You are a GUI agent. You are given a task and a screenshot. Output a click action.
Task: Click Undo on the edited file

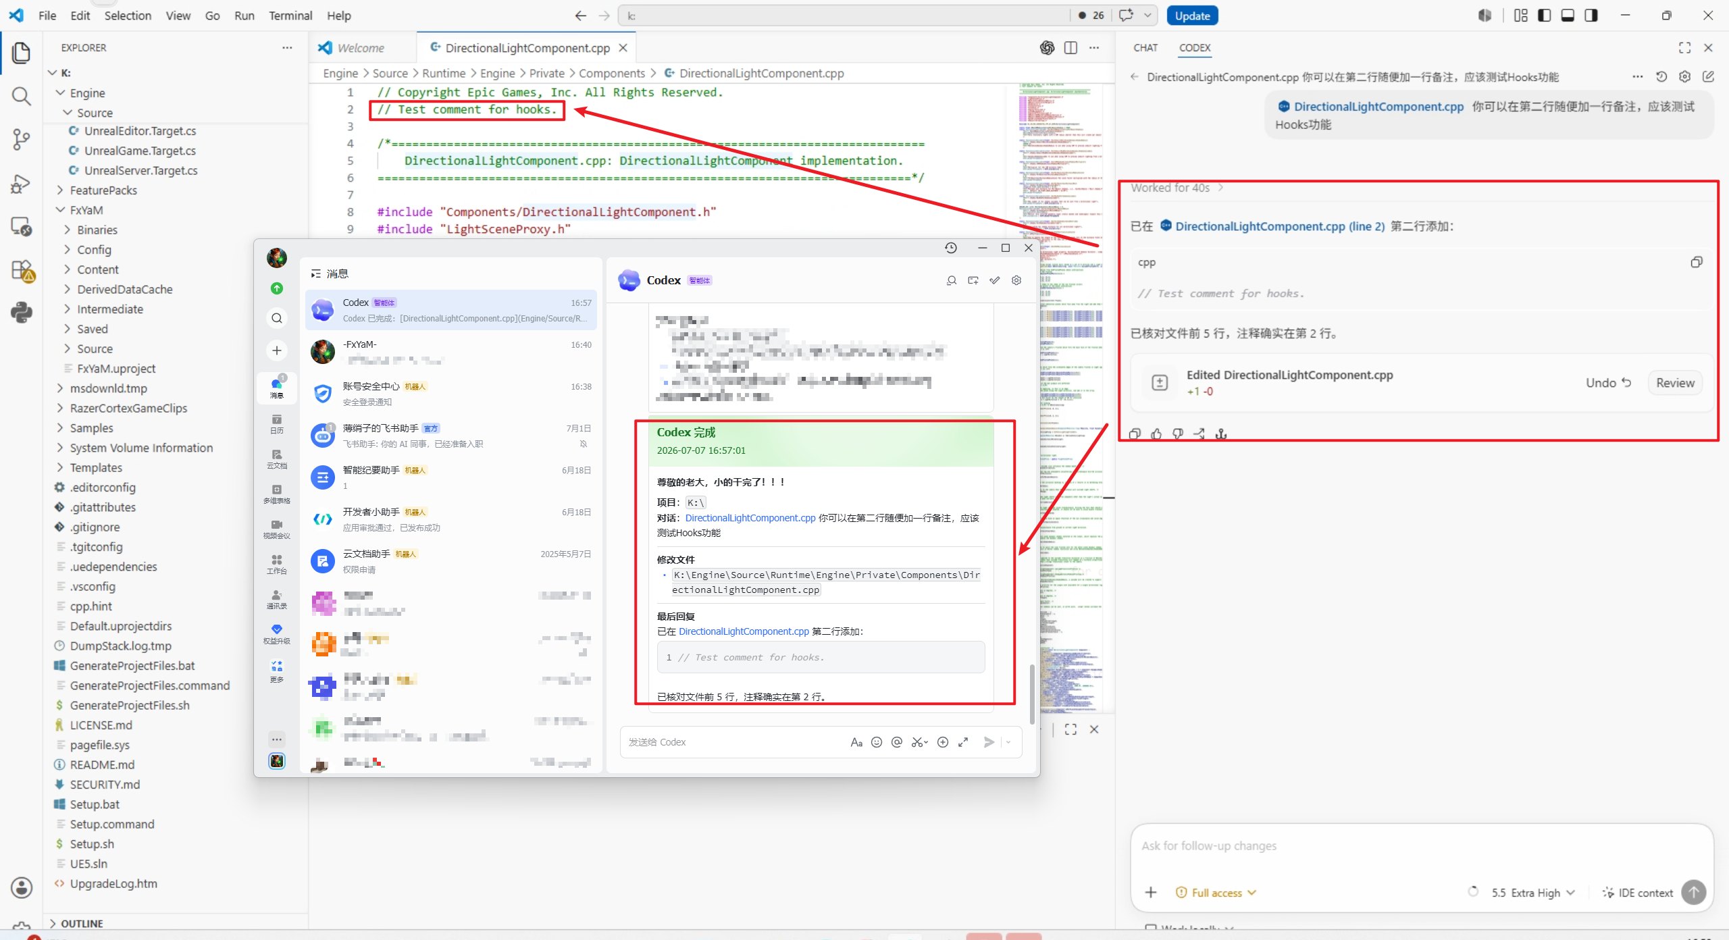(x=1609, y=383)
